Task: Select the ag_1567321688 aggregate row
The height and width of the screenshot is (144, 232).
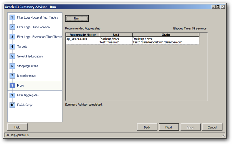Action: [x=132, y=40]
